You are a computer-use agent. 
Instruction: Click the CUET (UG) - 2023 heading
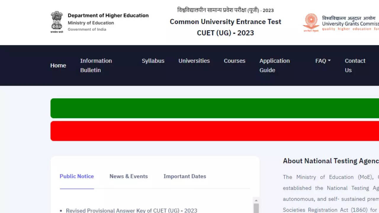[x=225, y=33]
